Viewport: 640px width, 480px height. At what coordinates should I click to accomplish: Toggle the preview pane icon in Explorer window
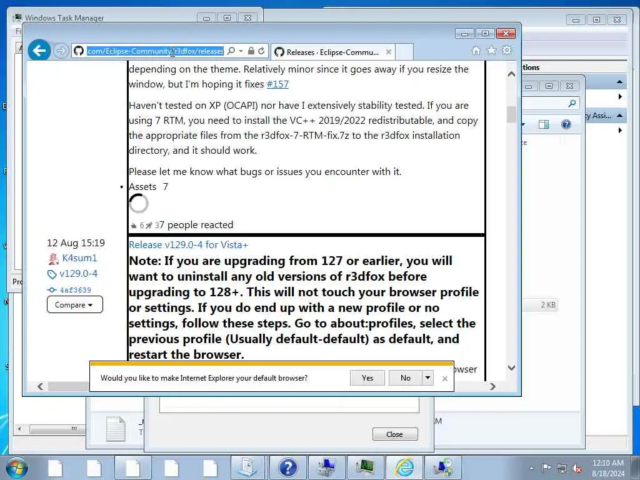point(544,124)
